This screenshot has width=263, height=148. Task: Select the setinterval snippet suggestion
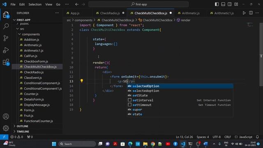(180, 100)
